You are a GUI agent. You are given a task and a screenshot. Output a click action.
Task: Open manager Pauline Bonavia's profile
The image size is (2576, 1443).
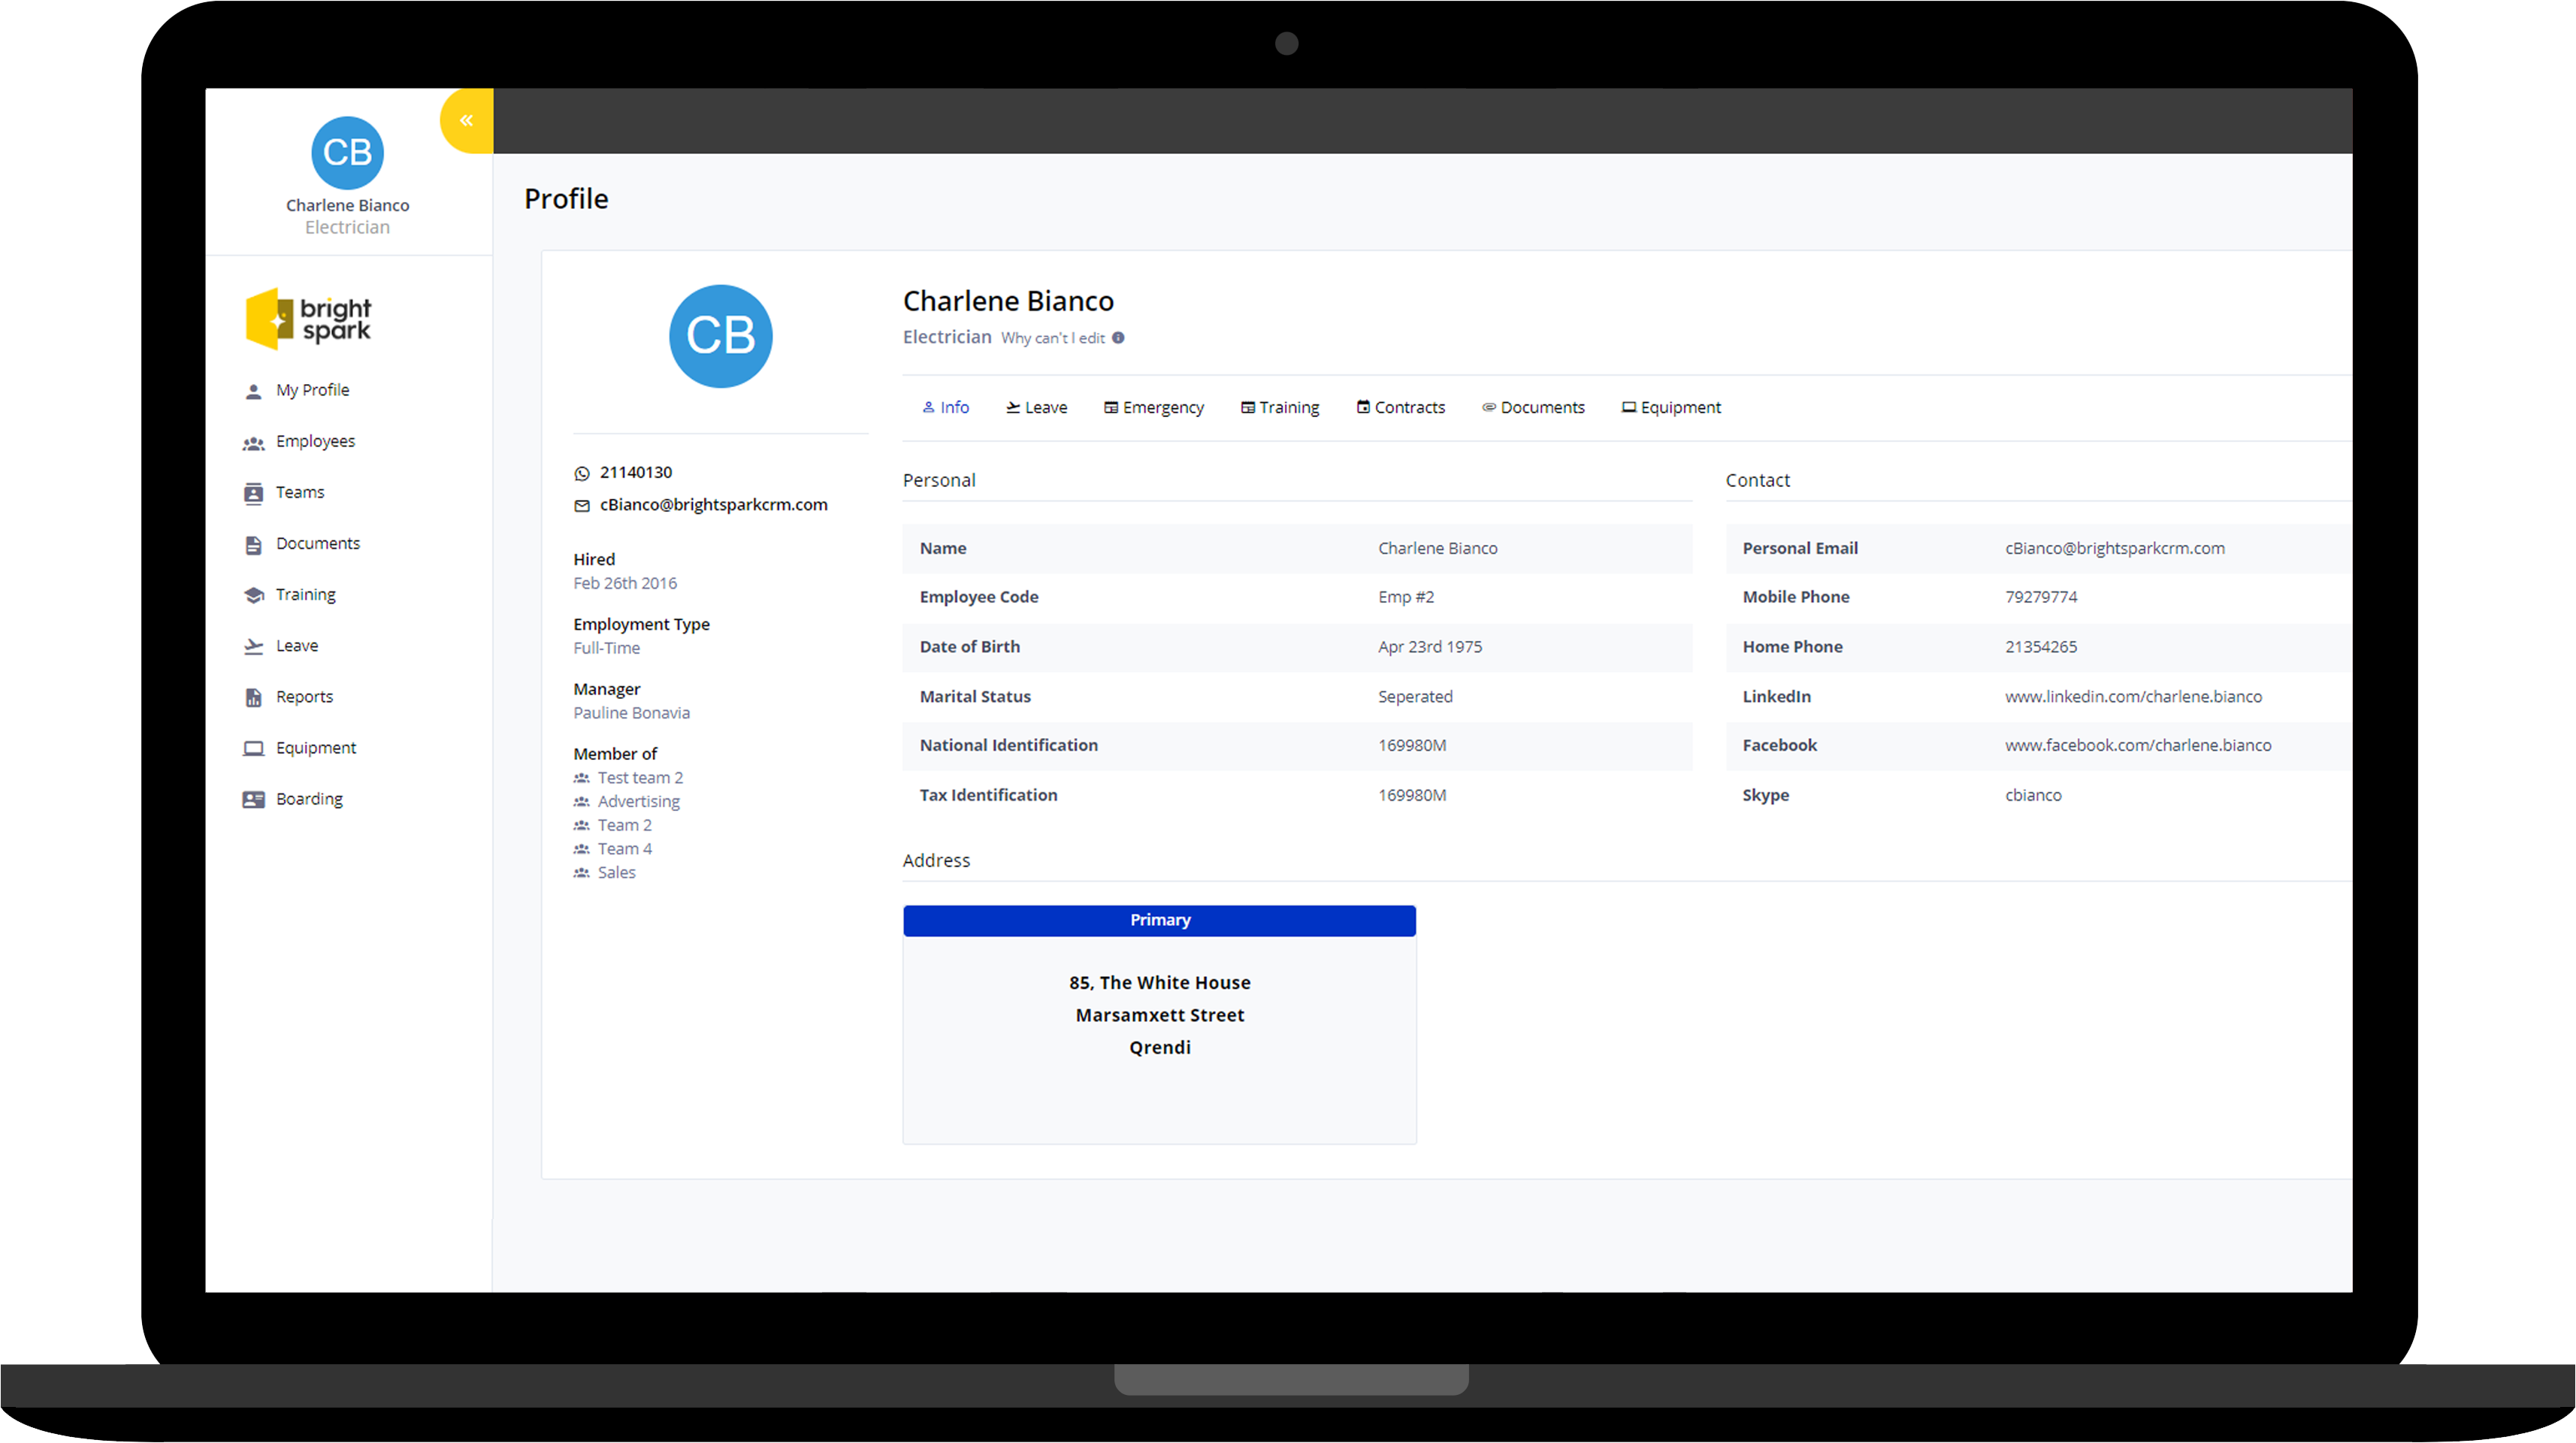[631, 713]
